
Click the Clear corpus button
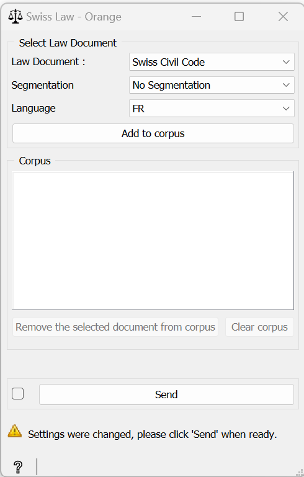[x=259, y=327]
